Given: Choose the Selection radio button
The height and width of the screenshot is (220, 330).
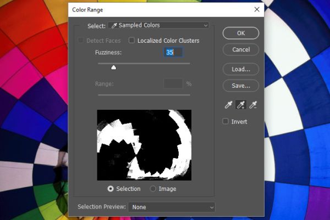Looking at the screenshot, I should point(111,189).
